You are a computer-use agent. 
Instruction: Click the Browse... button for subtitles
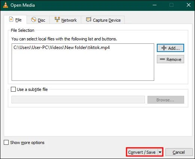click(166, 100)
